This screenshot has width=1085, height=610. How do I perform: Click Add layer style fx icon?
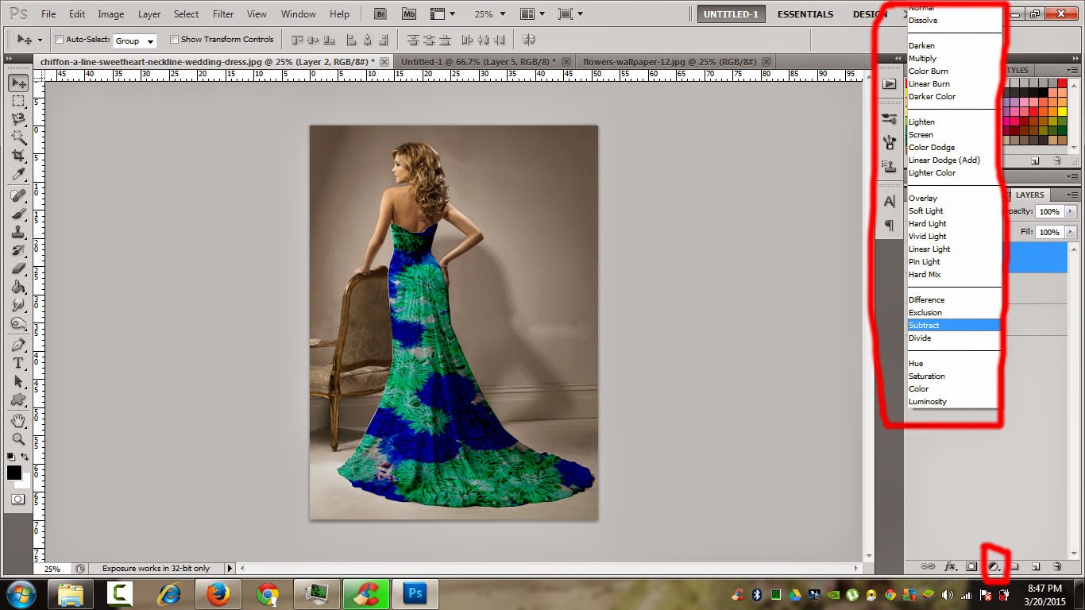click(x=950, y=566)
